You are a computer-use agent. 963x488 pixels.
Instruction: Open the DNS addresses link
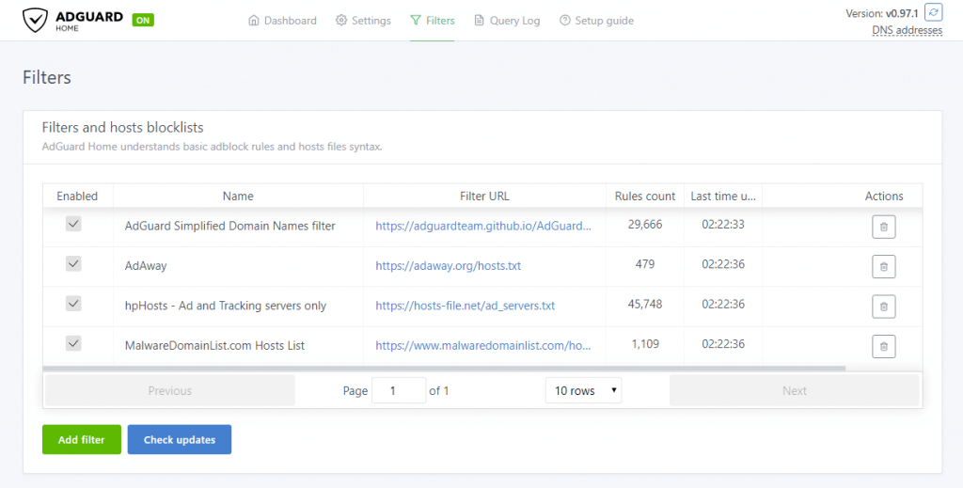[908, 30]
